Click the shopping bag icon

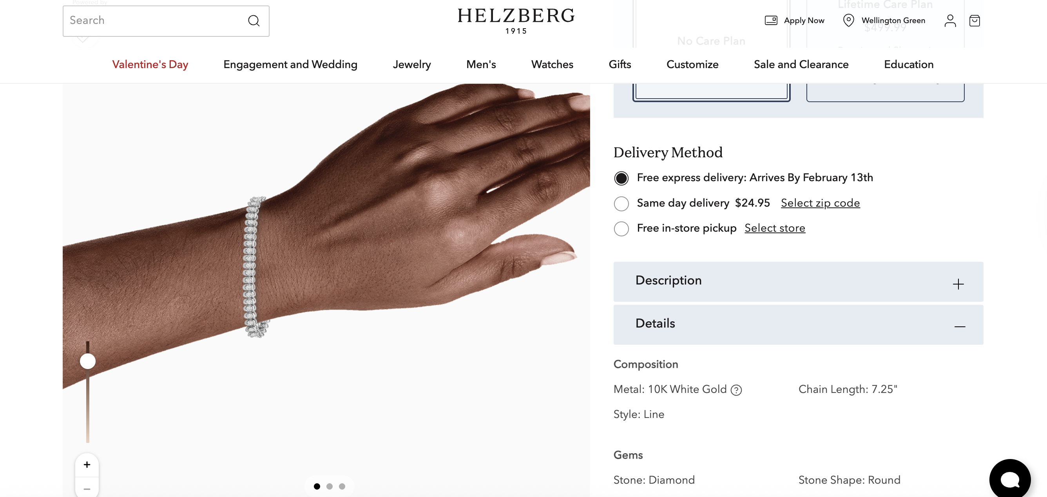[x=975, y=21]
